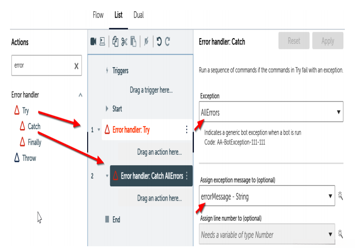Select the Finally action in Actions list
Viewport: 360px width, 251px height.
pos(34,142)
